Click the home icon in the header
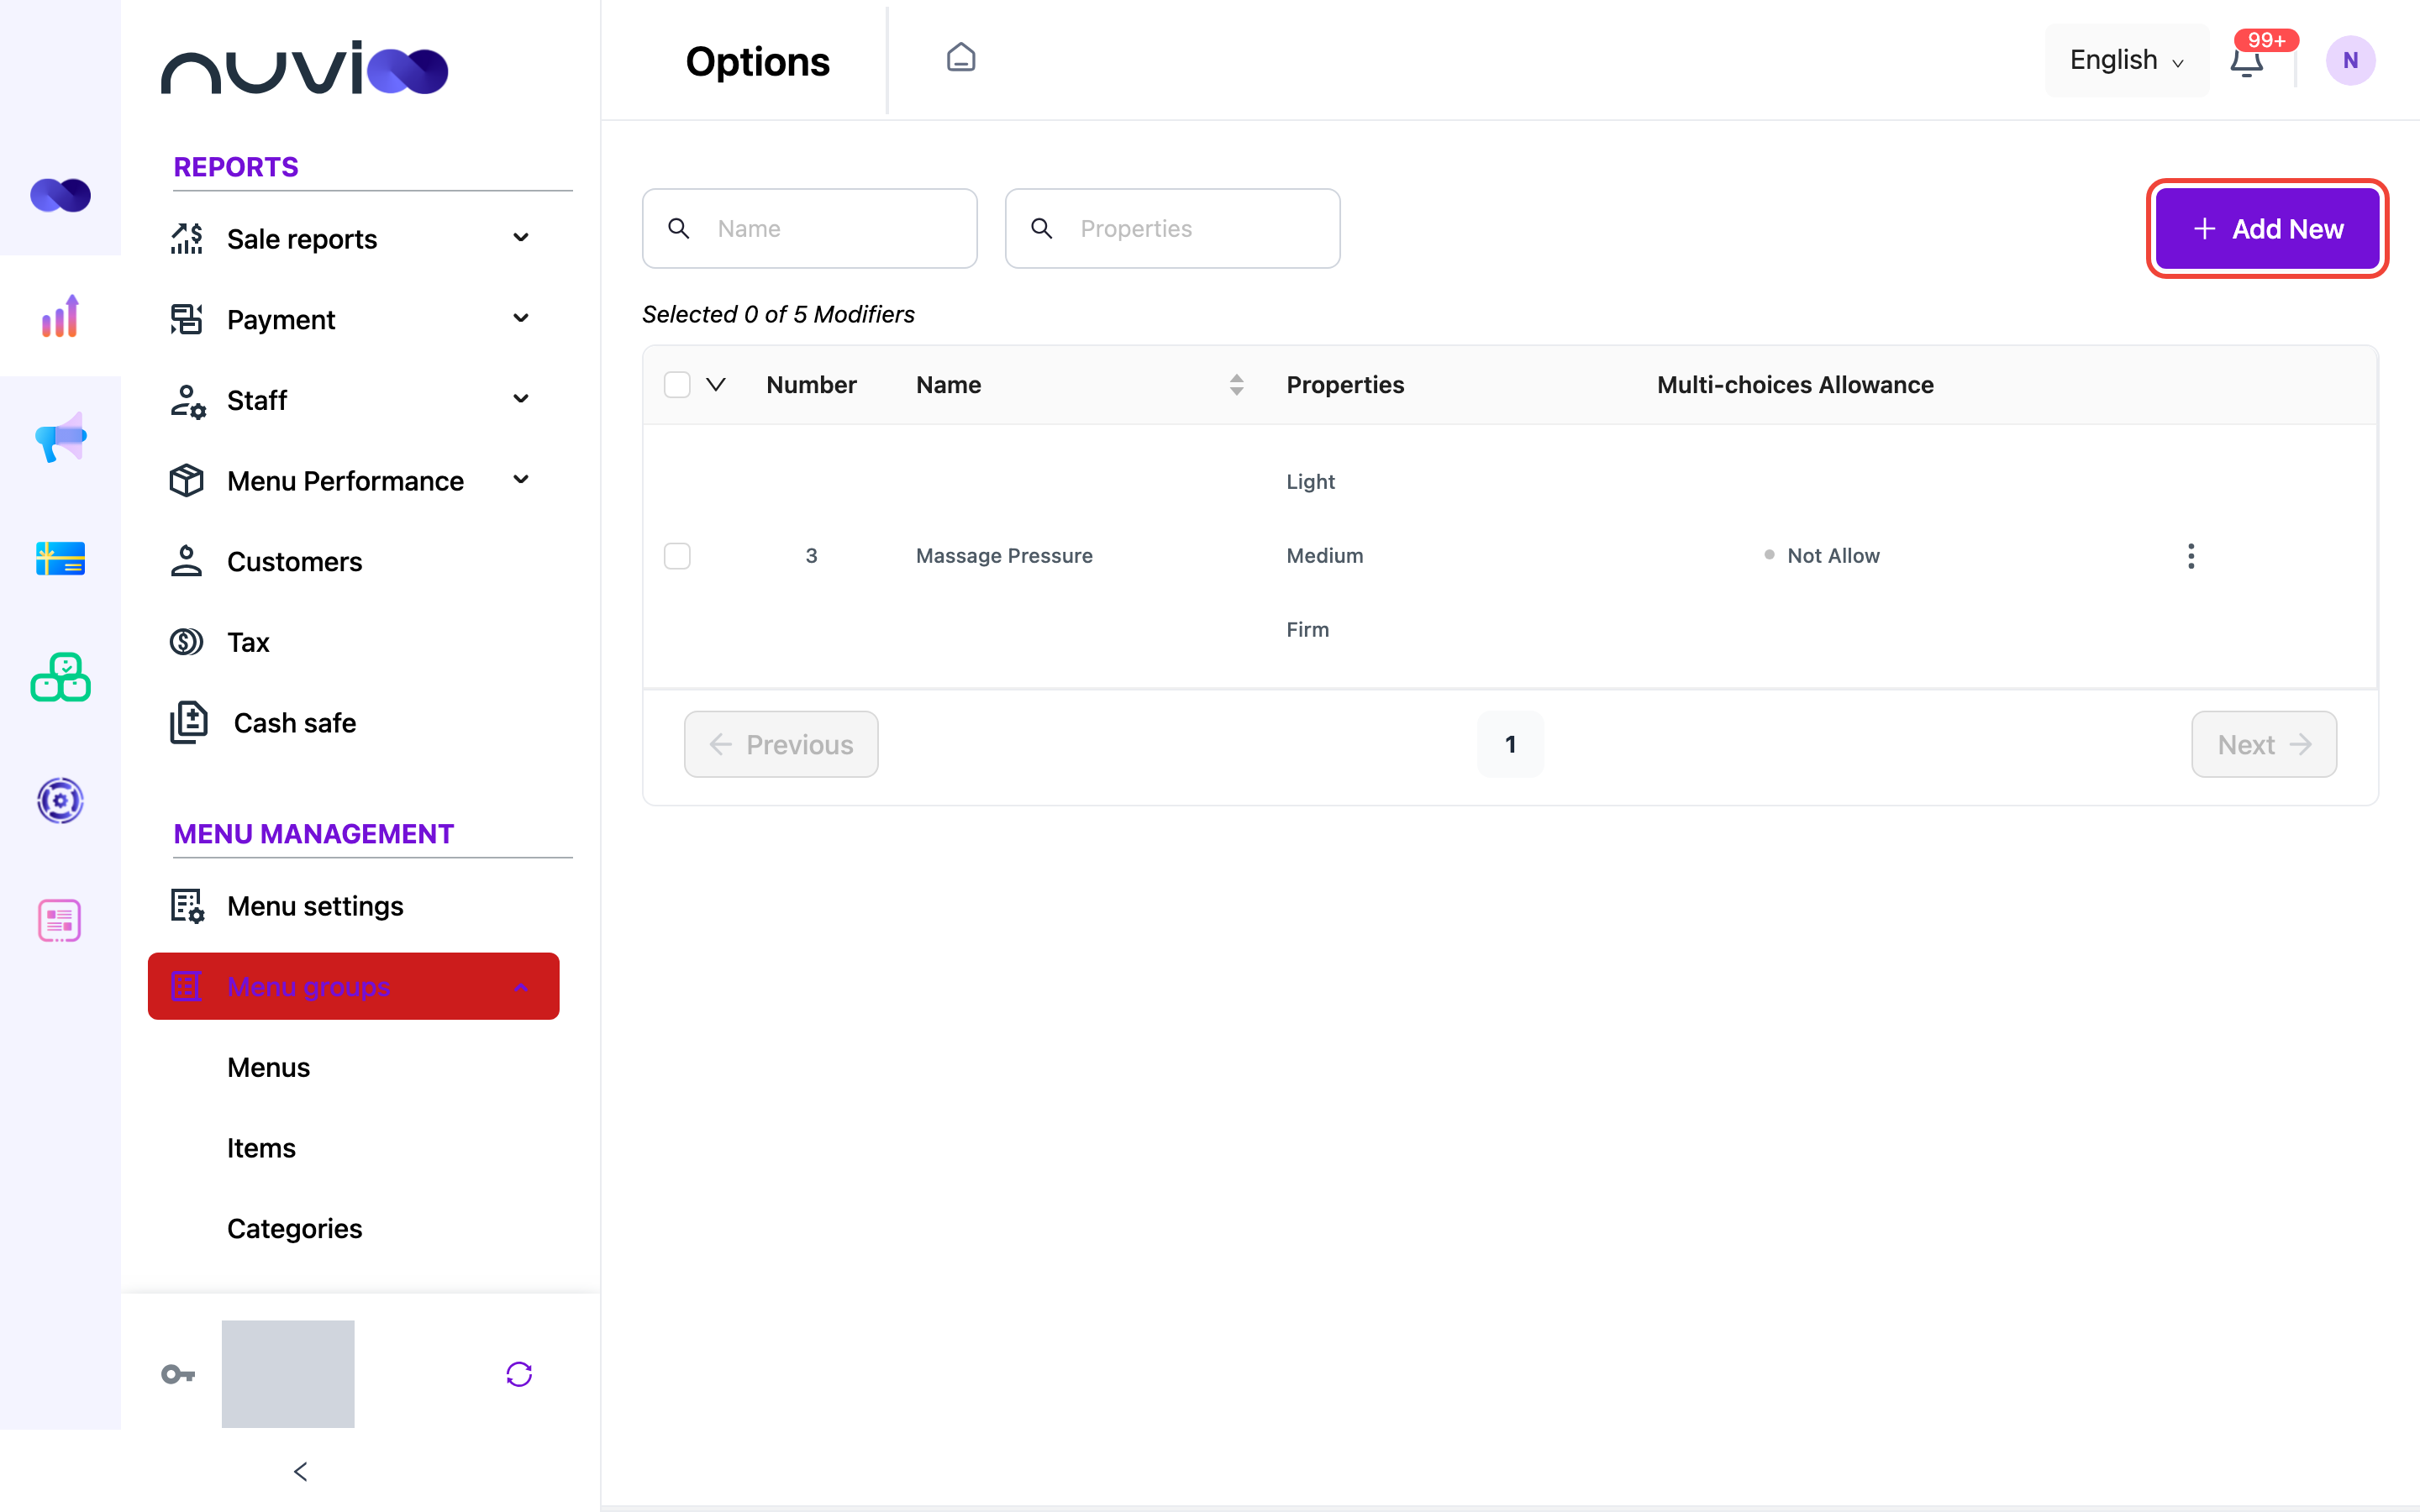Screen dimensions: 2420x1512 [961, 58]
